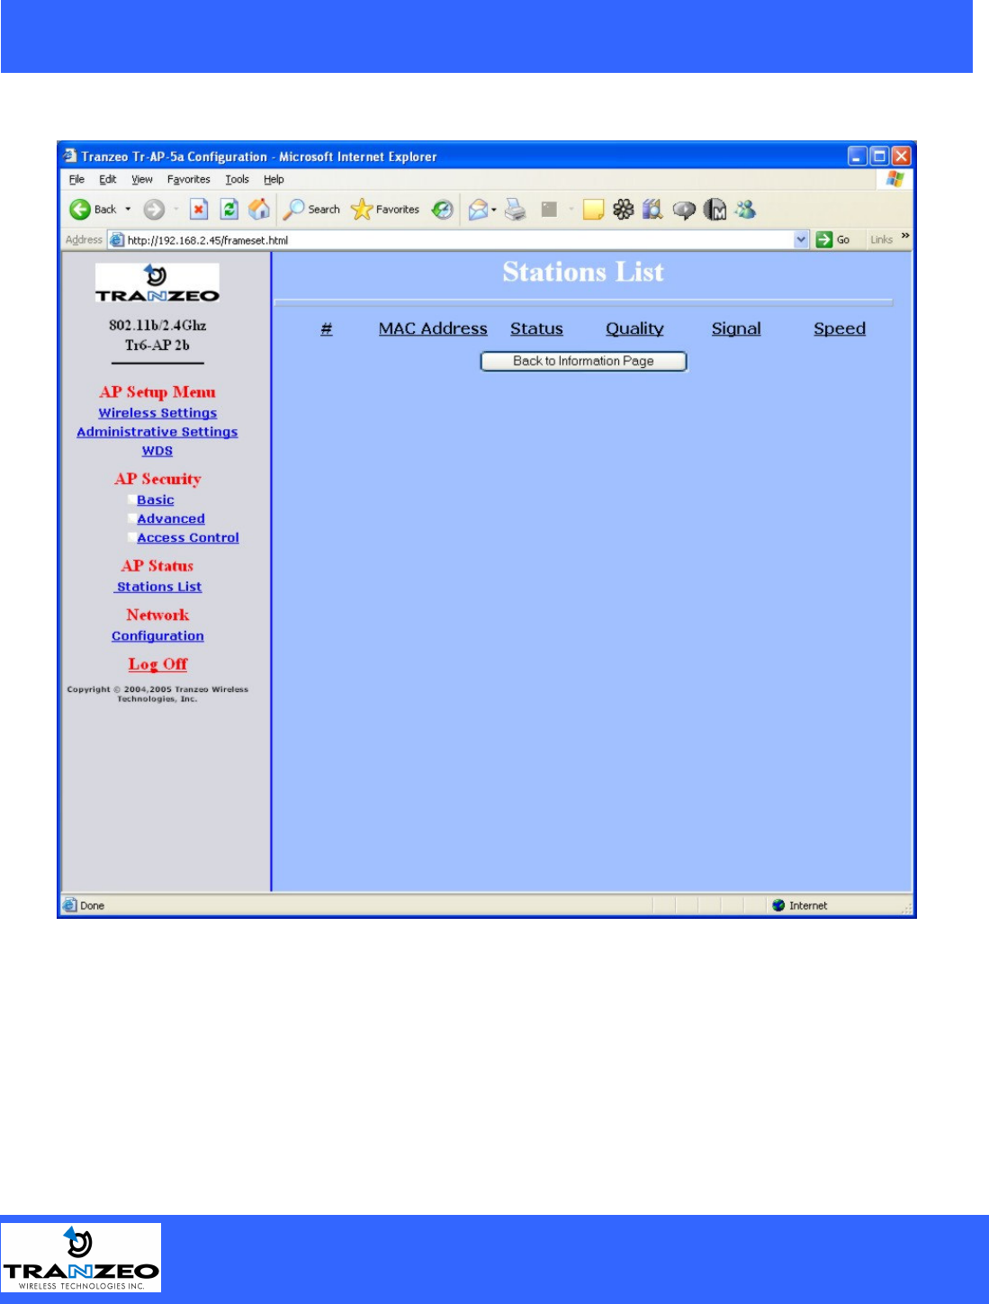The image size is (989, 1304).
Task: Click the IE title bar icon
Action: pyautogui.click(x=70, y=156)
